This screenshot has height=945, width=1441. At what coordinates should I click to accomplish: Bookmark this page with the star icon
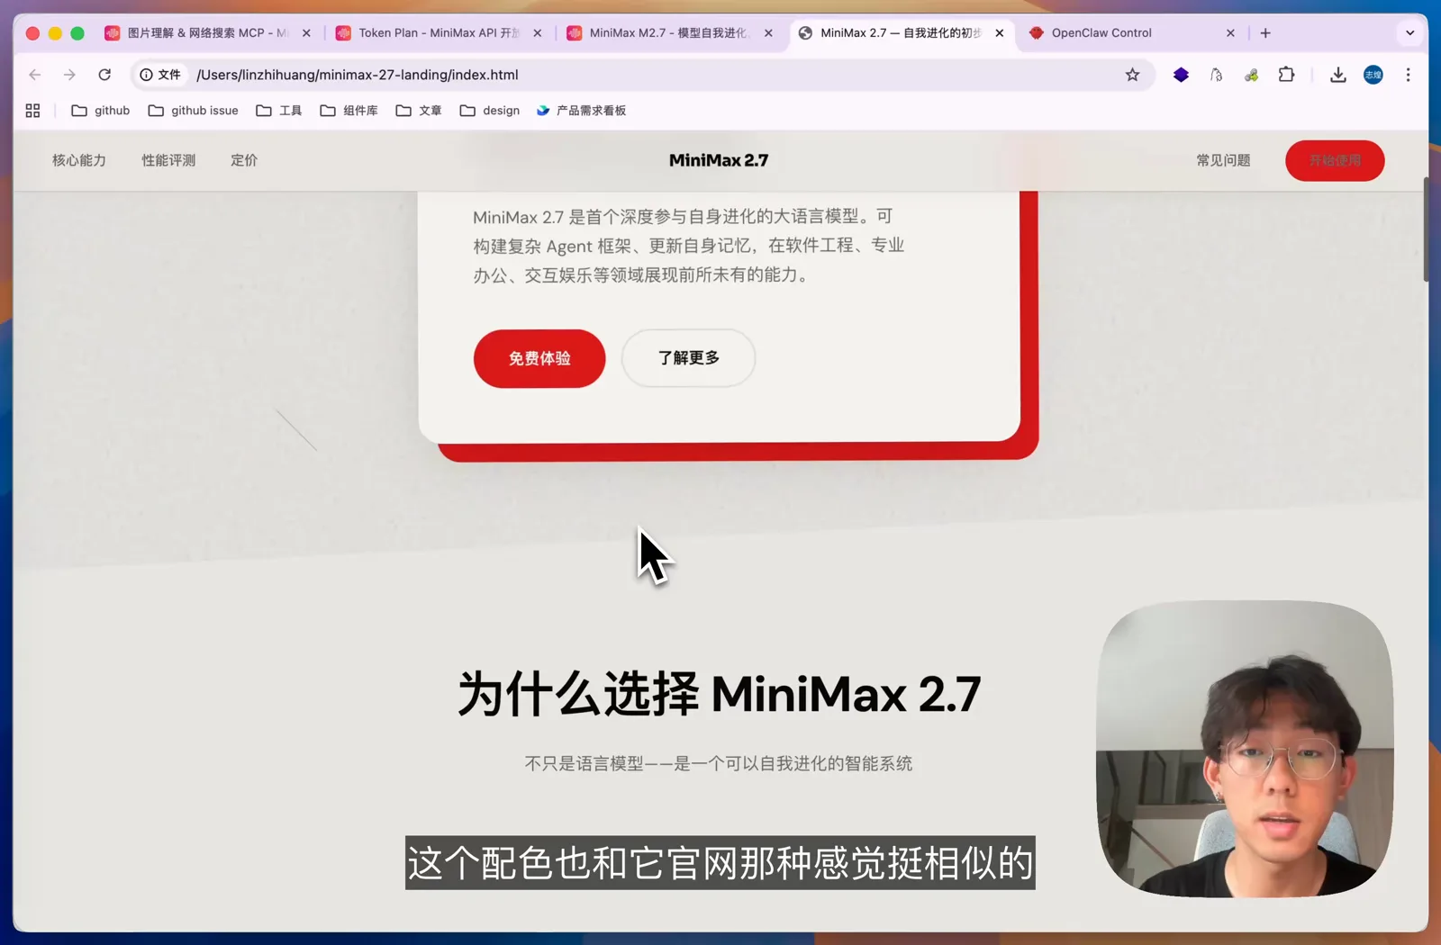[x=1132, y=75]
